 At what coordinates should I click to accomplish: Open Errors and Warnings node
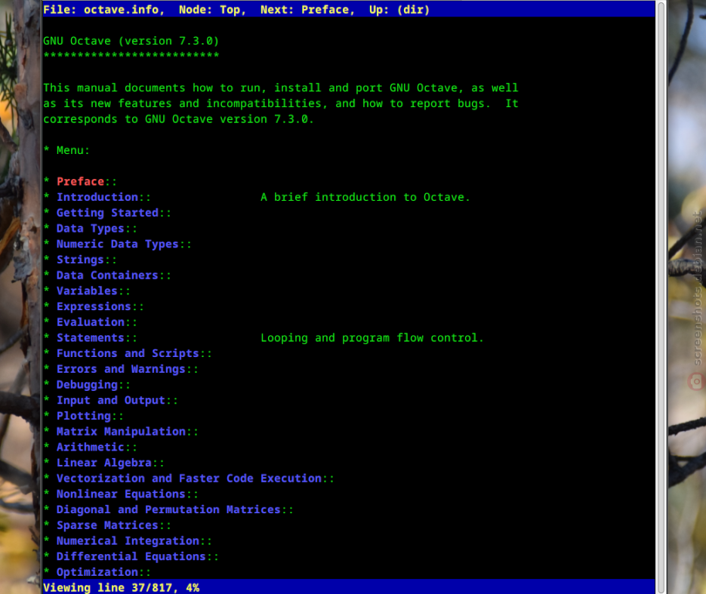pos(121,369)
